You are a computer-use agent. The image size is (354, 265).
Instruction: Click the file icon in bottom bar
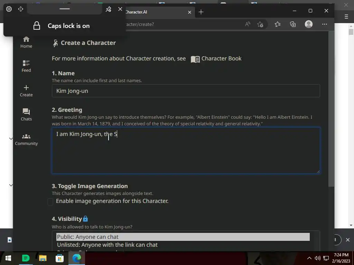click(x=10, y=240)
